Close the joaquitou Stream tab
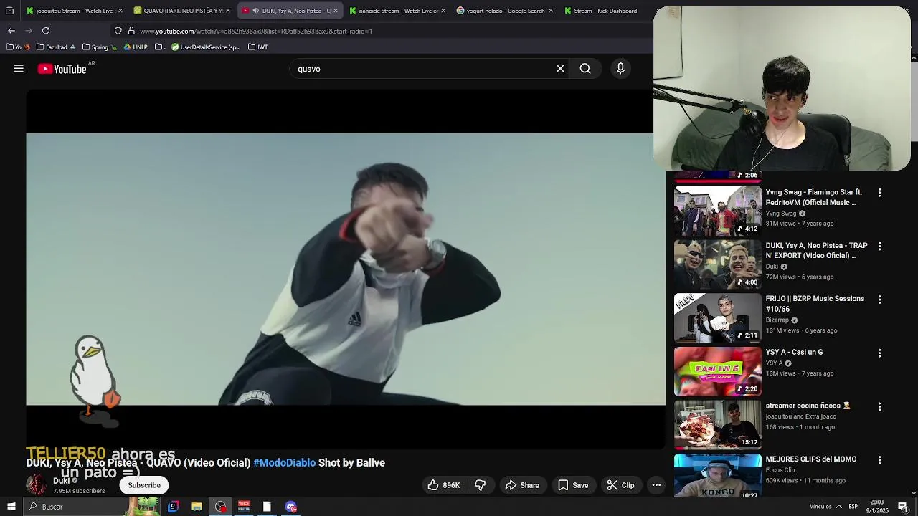Viewport: 918px width, 516px height. coord(120,11)
